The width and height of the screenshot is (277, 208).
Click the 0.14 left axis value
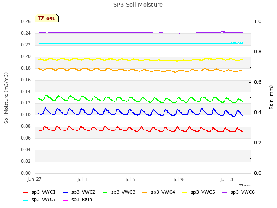[x=26, y=91]
